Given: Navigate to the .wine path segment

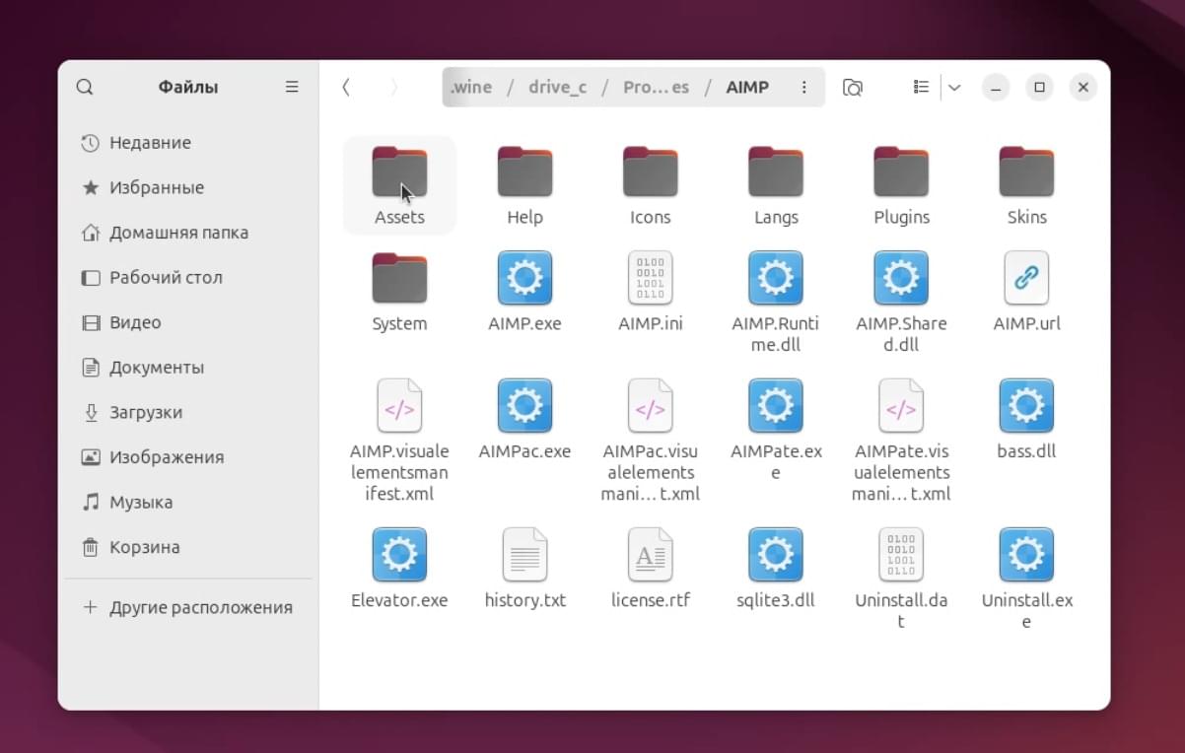Looking at the screenshot, I should tap(470, 87).
